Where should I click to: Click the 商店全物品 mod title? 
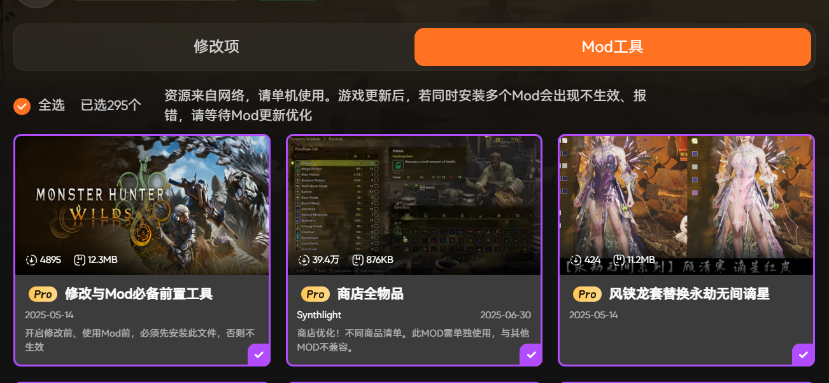tap(370, 294)
